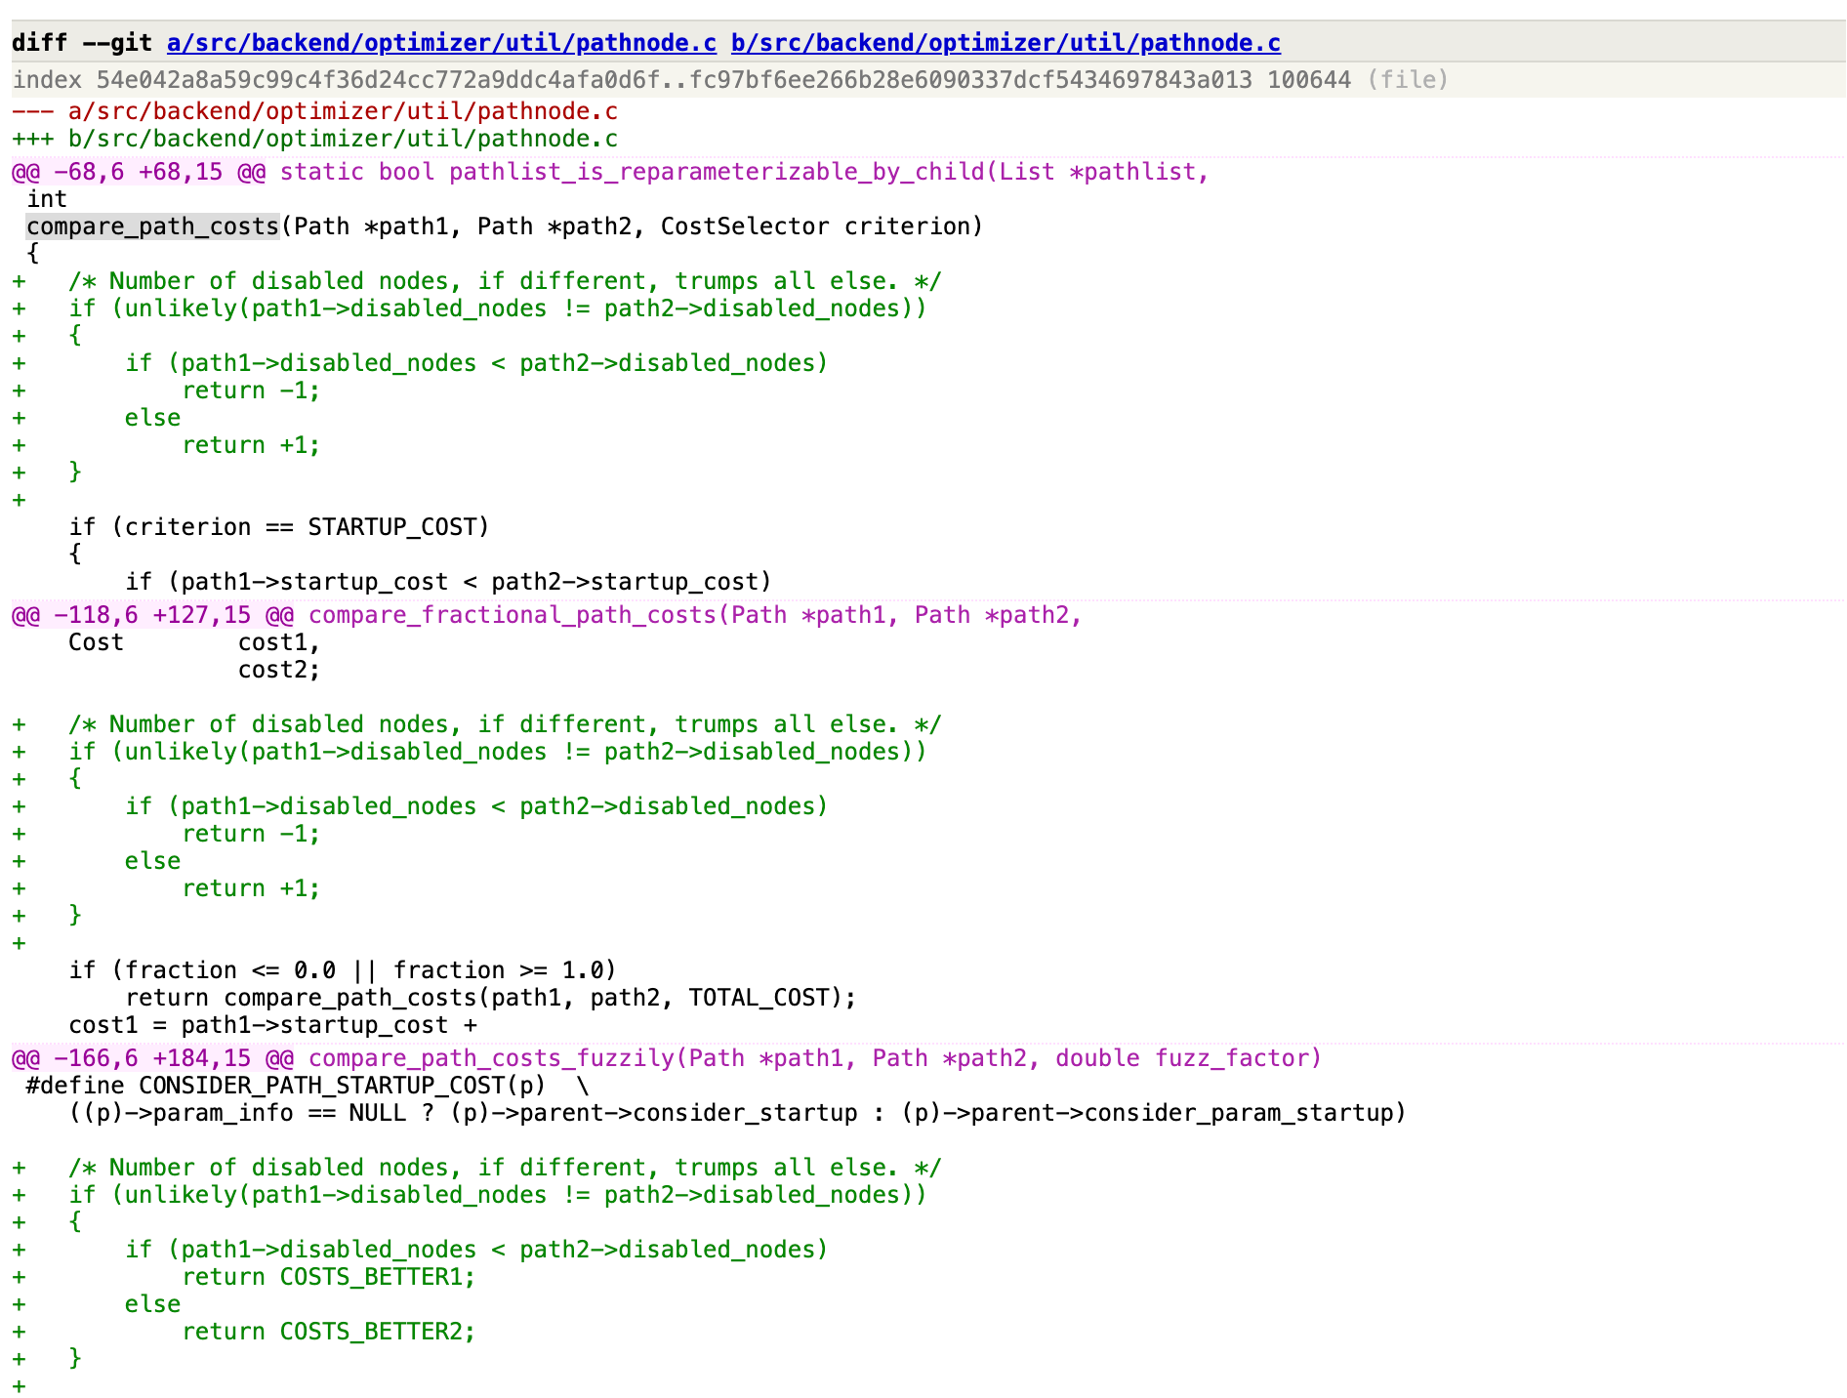Click the 'Cost cost1,' declaration line
Viewport: 1847px width, 1398px height.
point(194,642)
